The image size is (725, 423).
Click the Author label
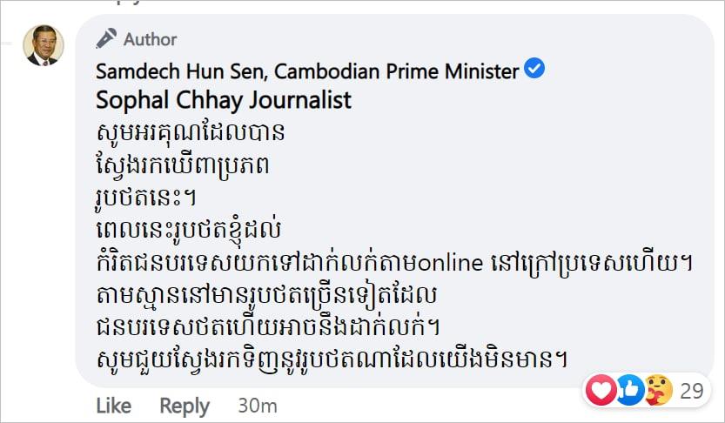(x=150, y=39)
